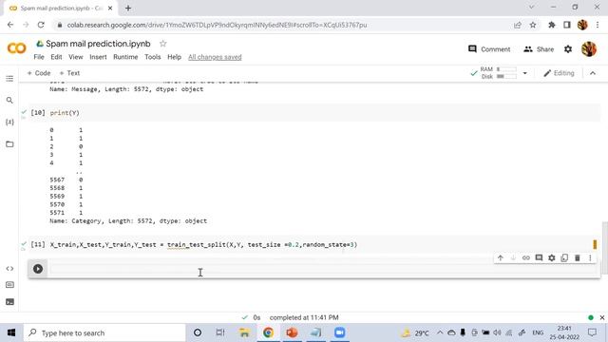Click inside the empty code cell input
Image resolution: width=608 pixels, height=342 pixels.
pyautogui.click(x=323, y=269)
